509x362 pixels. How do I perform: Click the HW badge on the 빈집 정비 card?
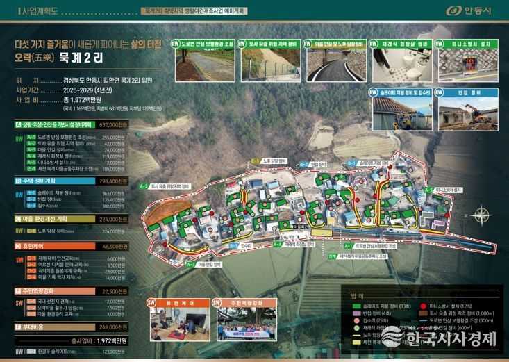(439, 92)
